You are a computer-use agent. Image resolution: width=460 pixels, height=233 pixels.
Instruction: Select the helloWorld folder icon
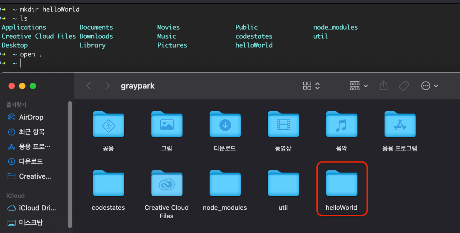coord(341,183)
